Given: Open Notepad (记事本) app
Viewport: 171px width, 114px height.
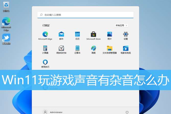Looking at the screenshot, I should click(x=77, y=50).
